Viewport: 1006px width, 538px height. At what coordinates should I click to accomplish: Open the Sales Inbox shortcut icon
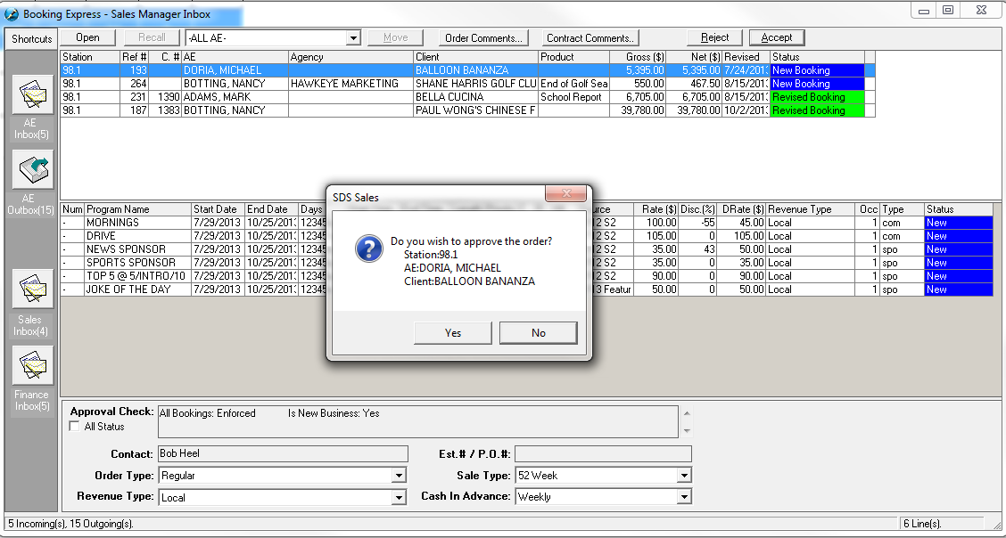coord(32,289)
